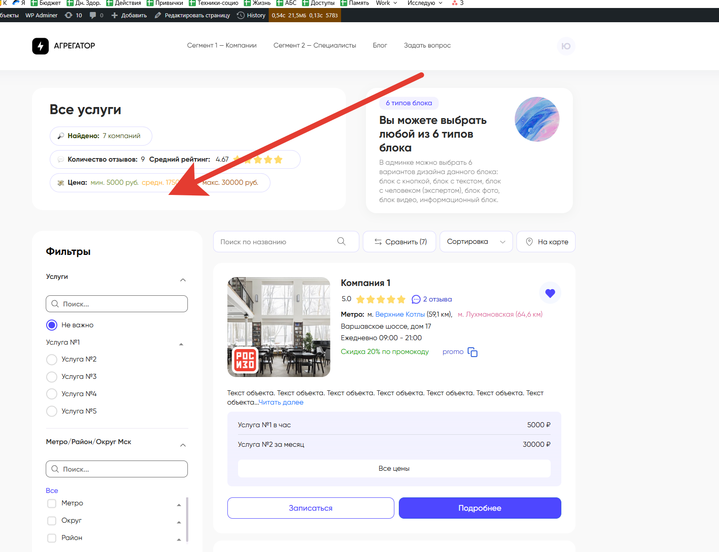719x552 pixels.
Task: Click the magnifier icon in name search
Action: (341, 242)
